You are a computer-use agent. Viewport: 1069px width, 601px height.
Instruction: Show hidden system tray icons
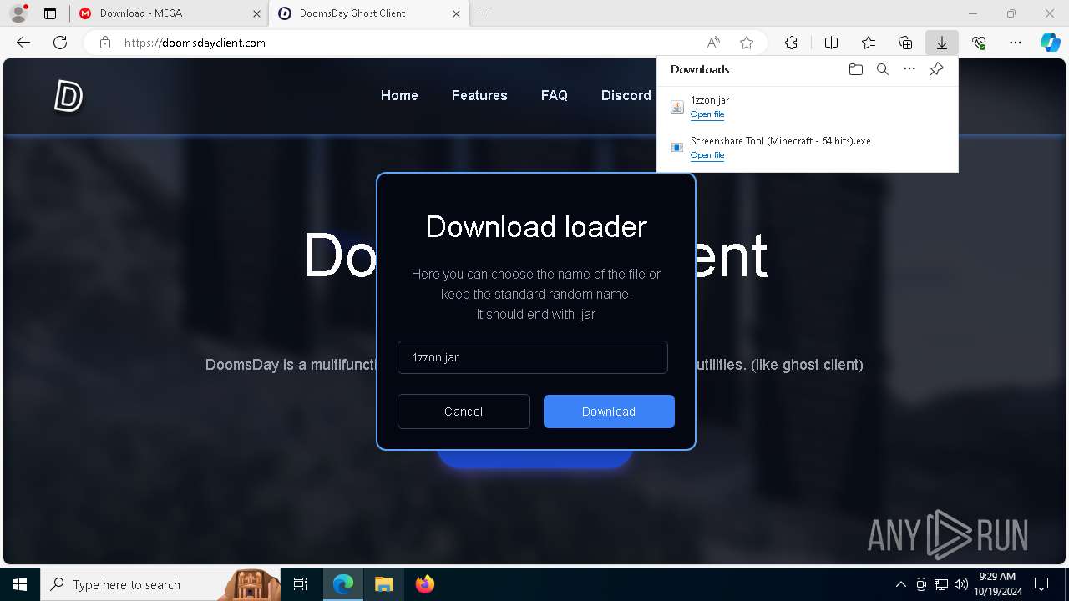900,584
